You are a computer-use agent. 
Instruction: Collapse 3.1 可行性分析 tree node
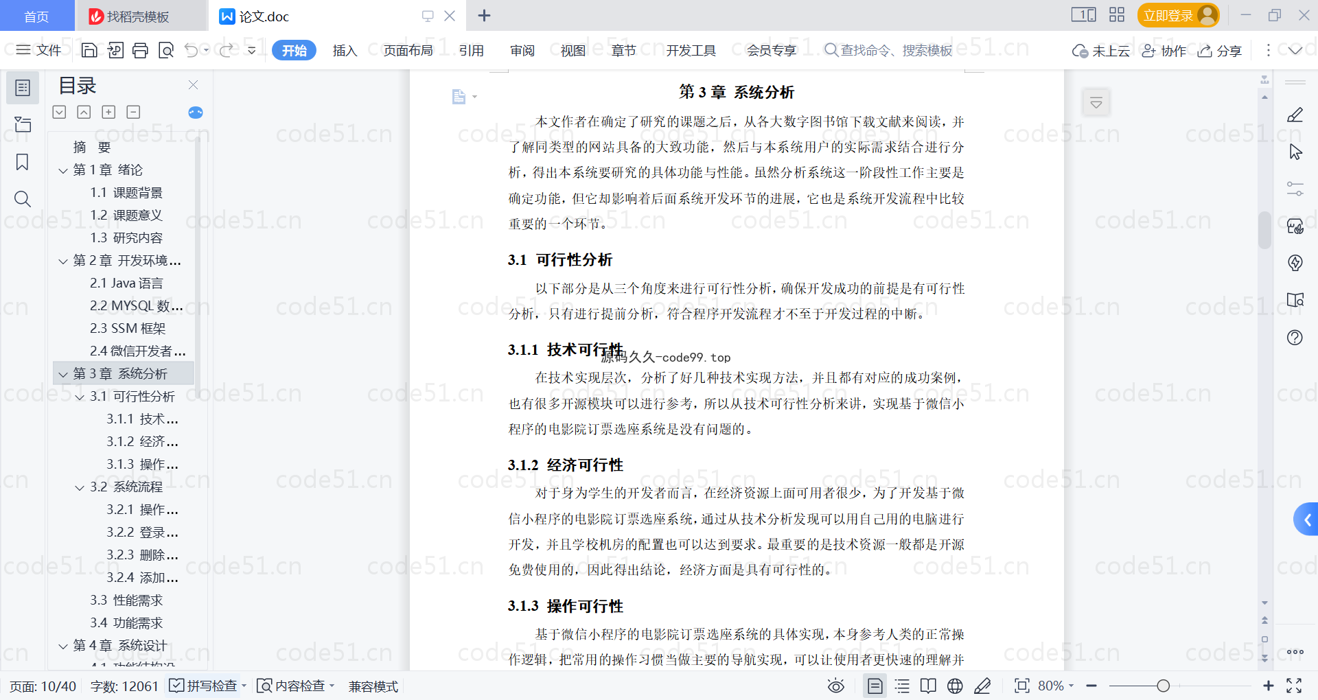tap(80, 397)
